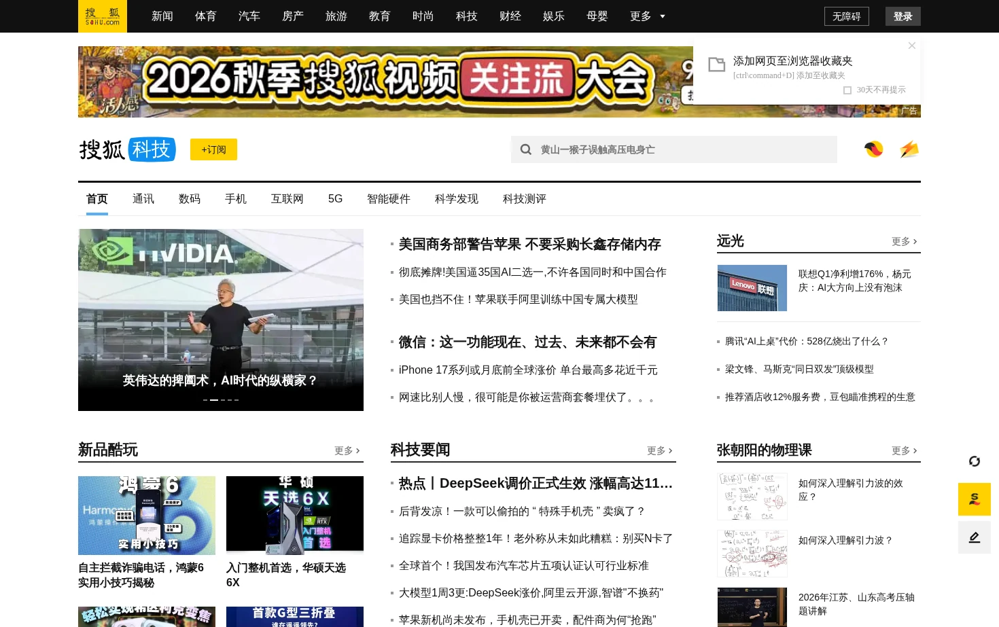999x627 pixels.
Task: Click the 搜狐科技 channel logo
Action: (x=128, y=149)
